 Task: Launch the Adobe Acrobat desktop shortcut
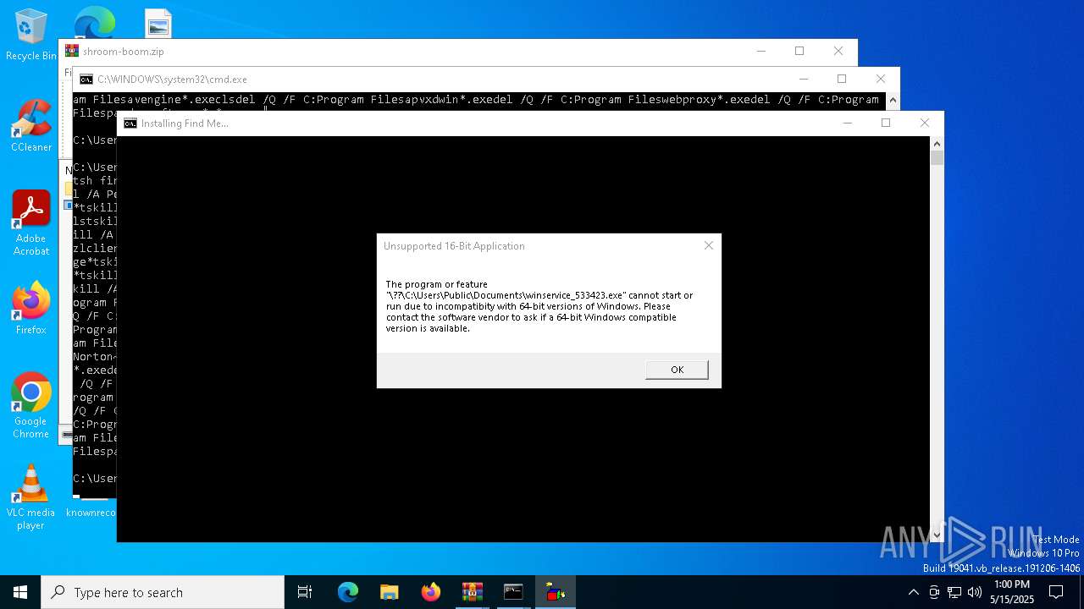point(30,223)
